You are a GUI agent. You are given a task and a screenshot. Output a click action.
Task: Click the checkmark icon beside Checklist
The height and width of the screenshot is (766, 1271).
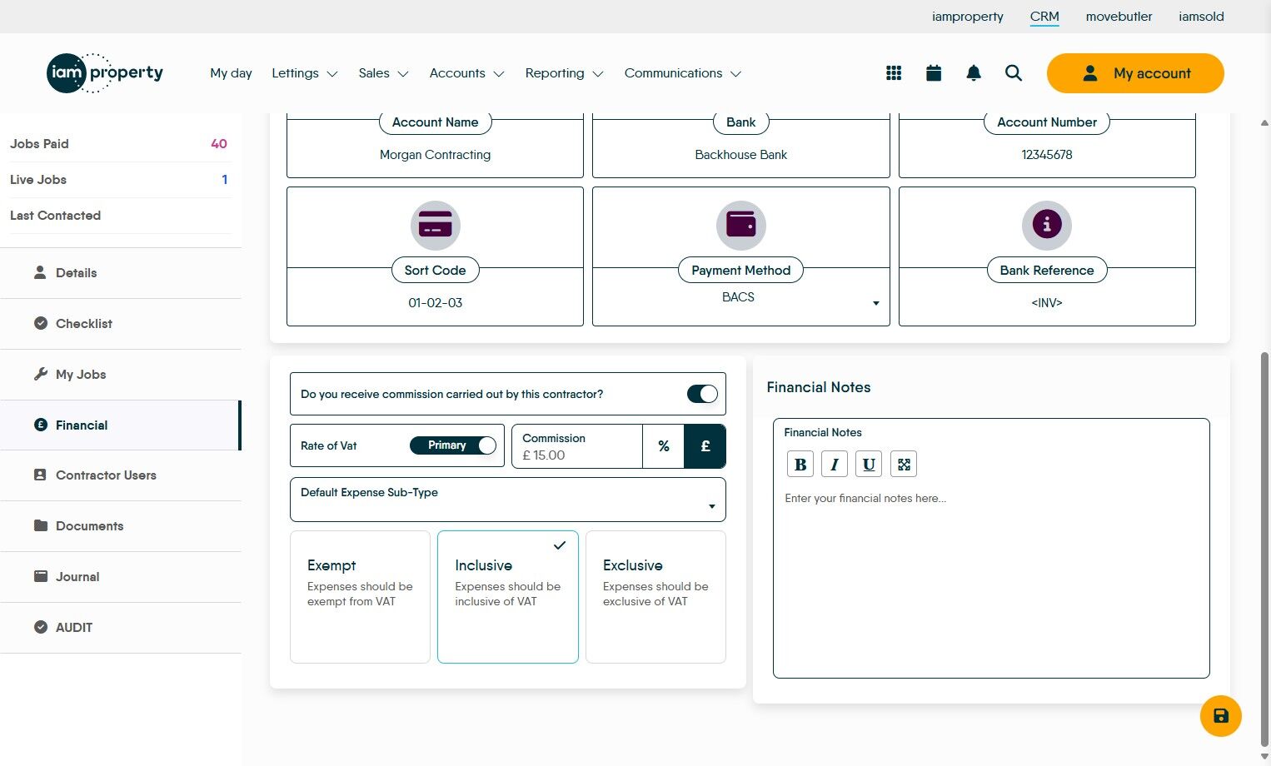(x=40, y=323)
